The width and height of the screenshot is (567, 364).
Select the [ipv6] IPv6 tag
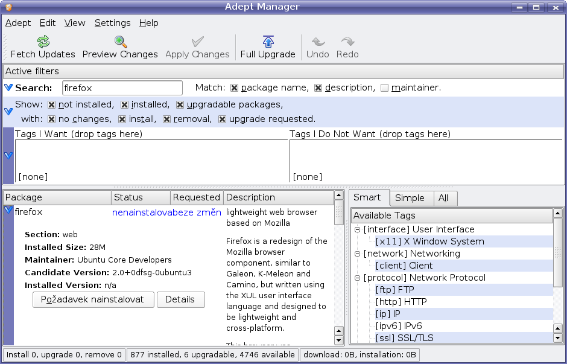tap(399, 326)
